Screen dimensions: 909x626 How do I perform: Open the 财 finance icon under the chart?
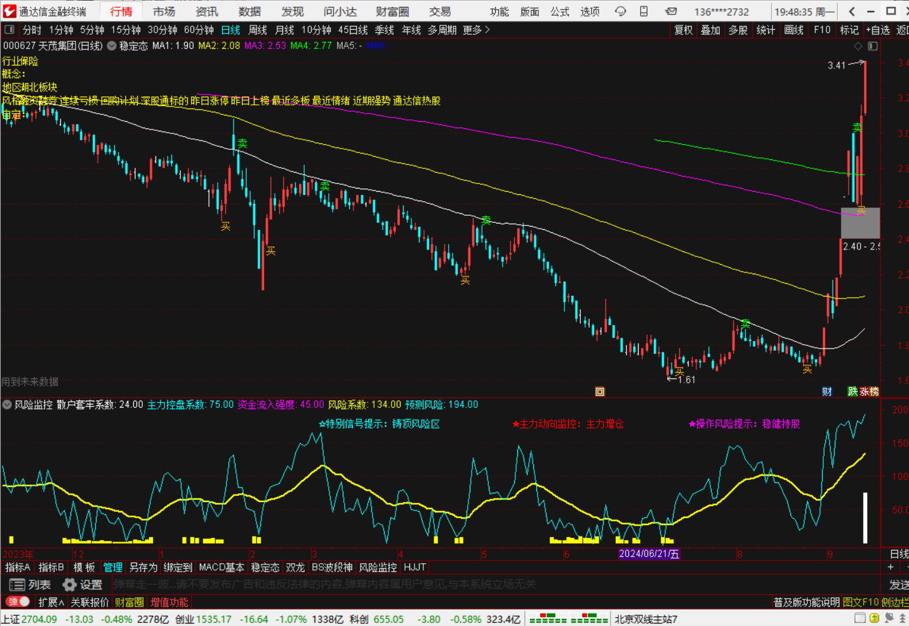point(826,392)
